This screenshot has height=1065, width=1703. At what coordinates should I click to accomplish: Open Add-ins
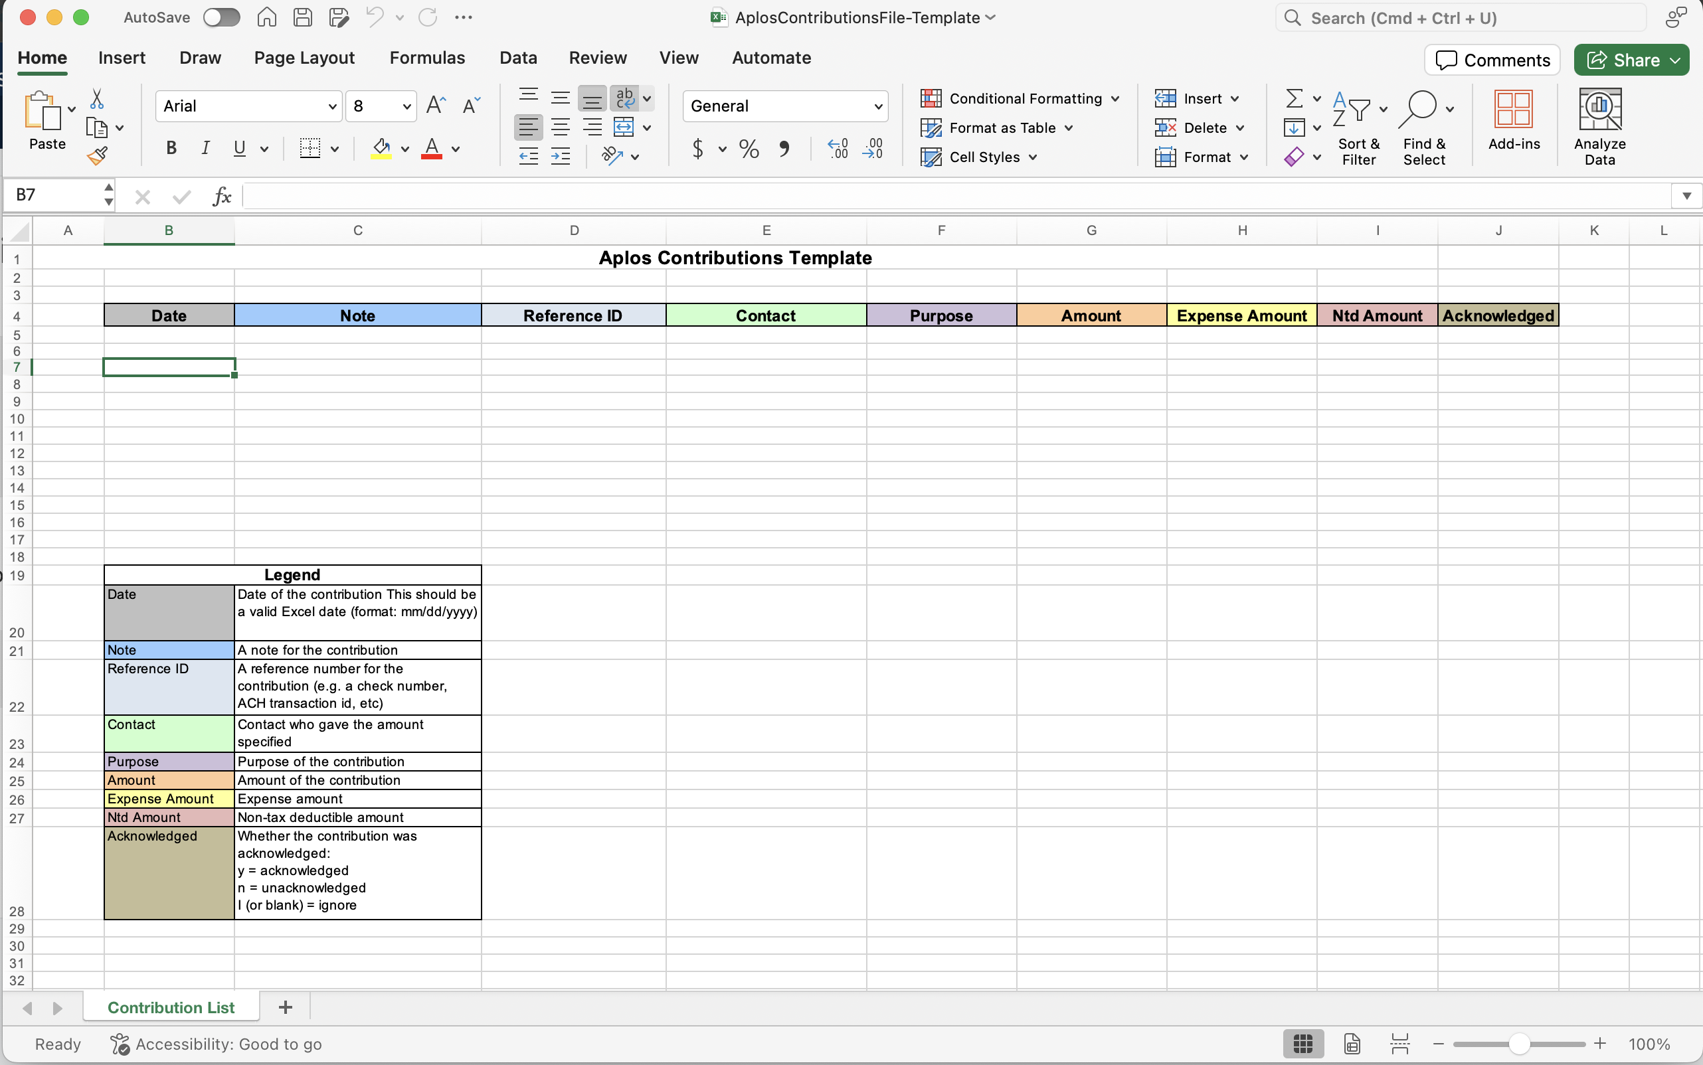pyautogui.click(x=1514, y=120)
